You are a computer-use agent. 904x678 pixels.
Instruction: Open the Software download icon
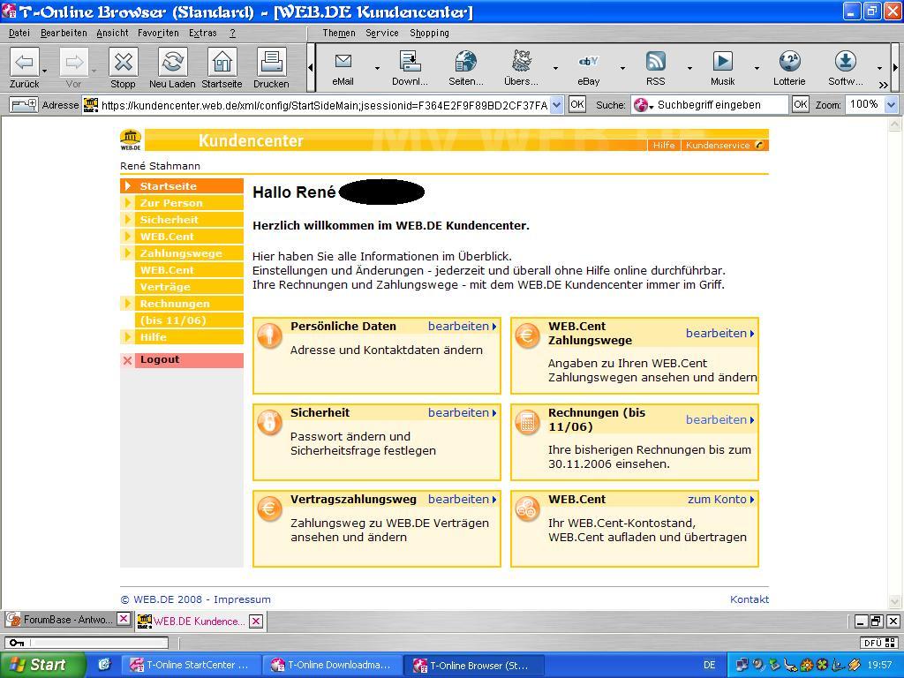tap(845, 61)
